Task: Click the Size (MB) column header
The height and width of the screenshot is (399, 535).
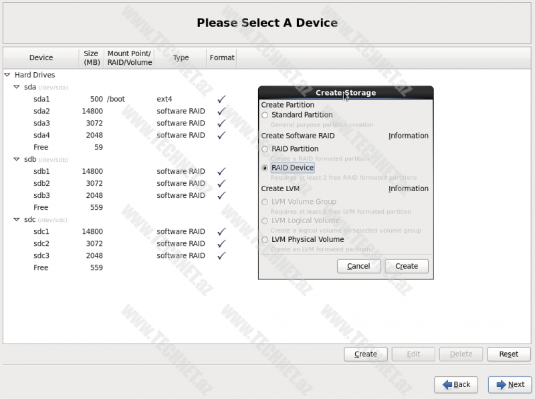Action: pyautogui.click(x=91, y=57)
